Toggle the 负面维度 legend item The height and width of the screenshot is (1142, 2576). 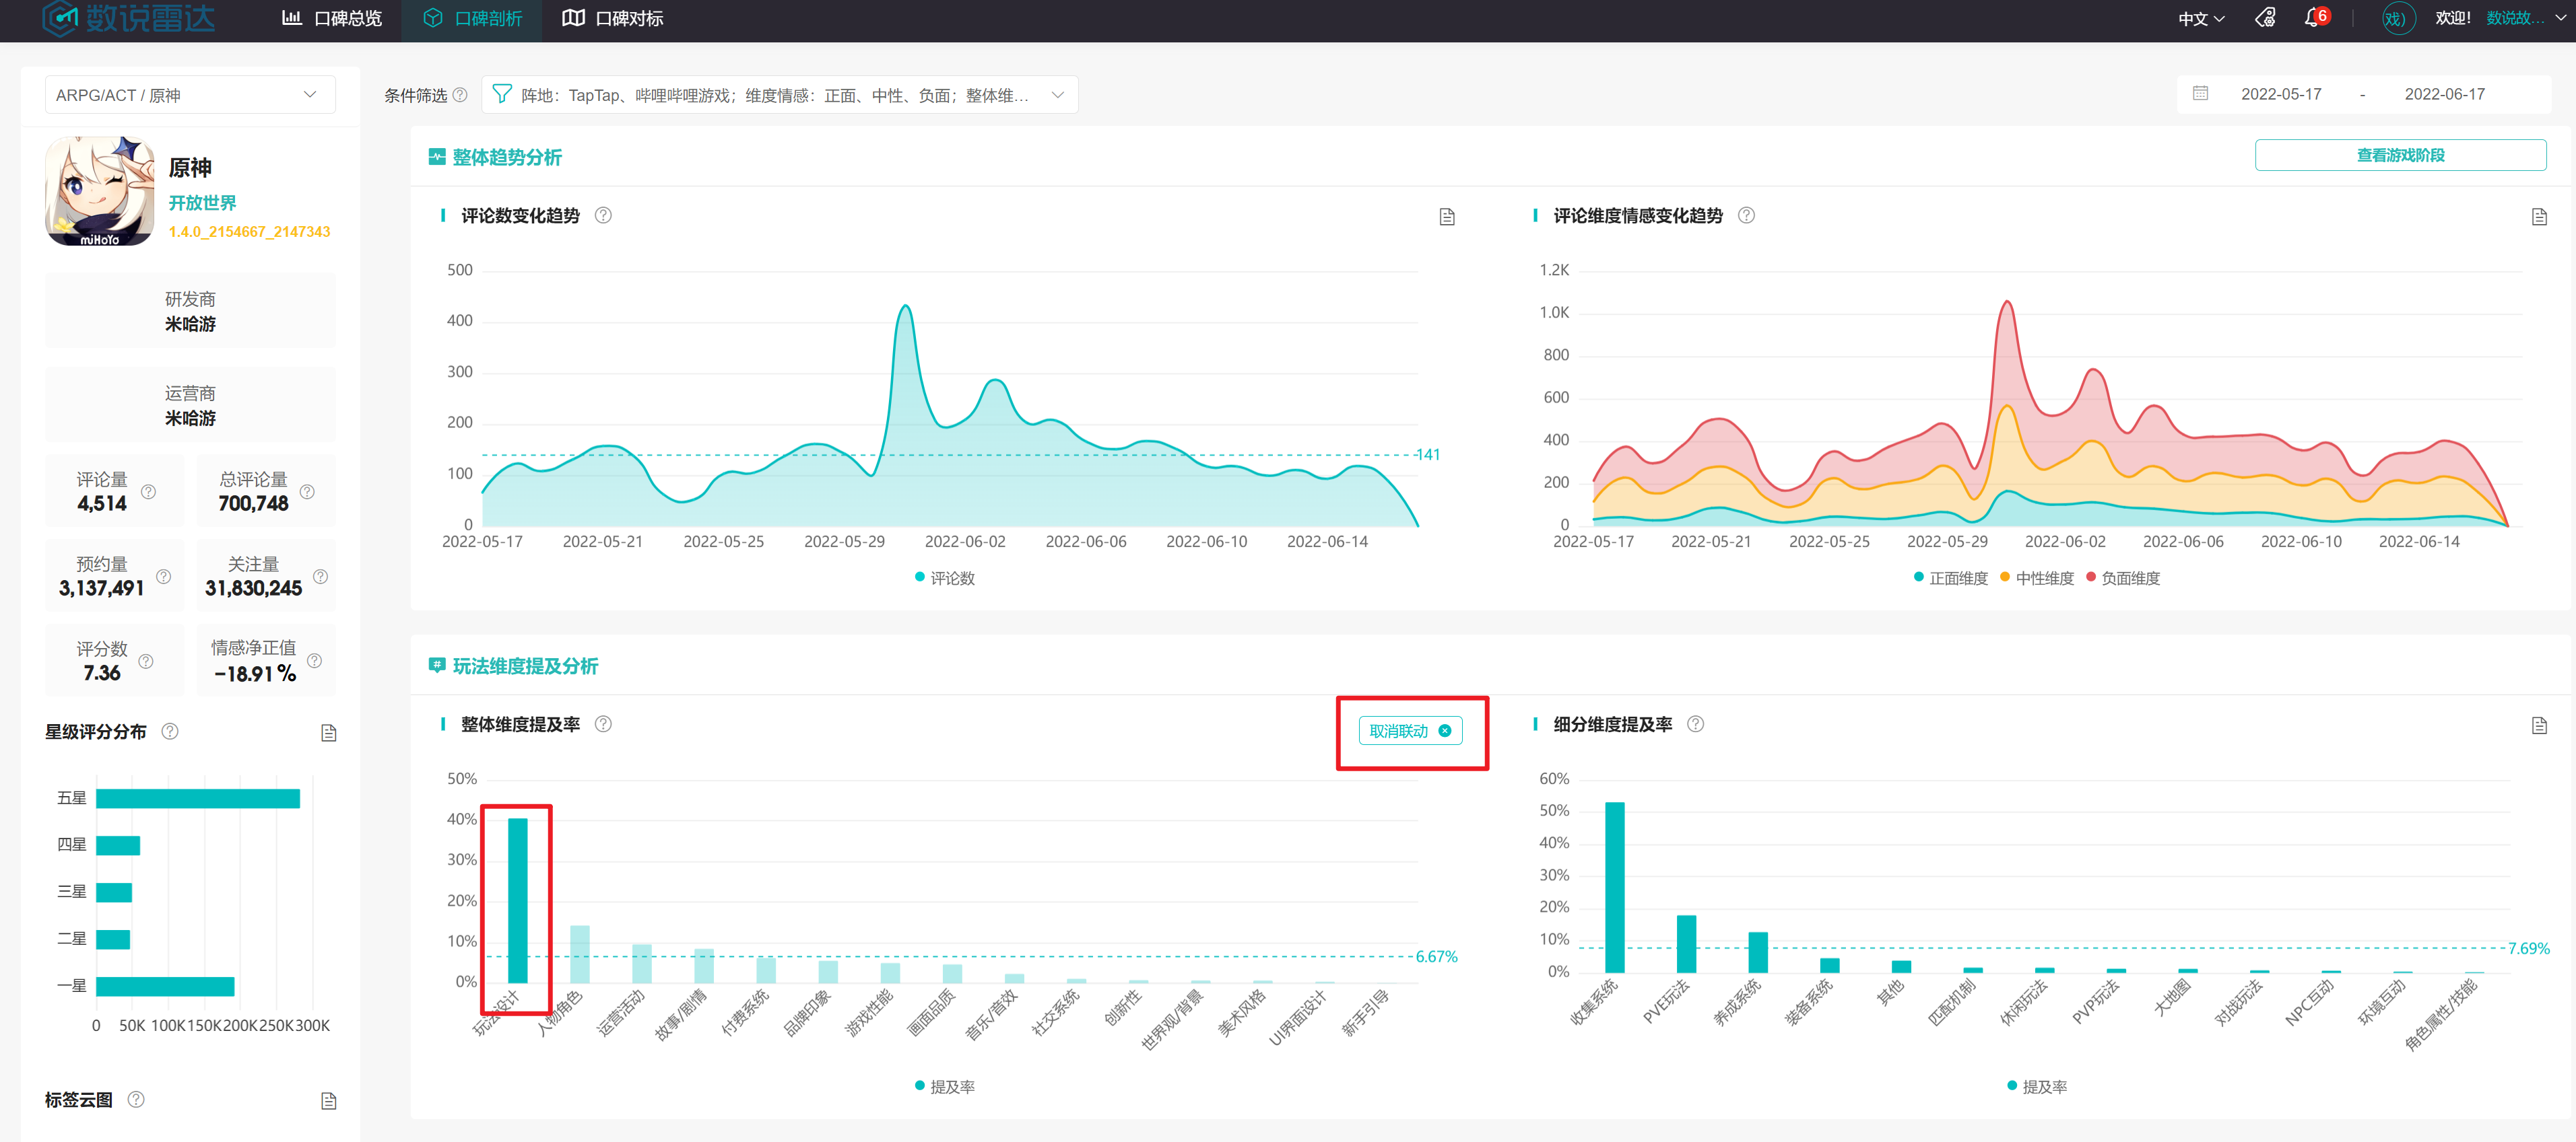click(2123, 577)
